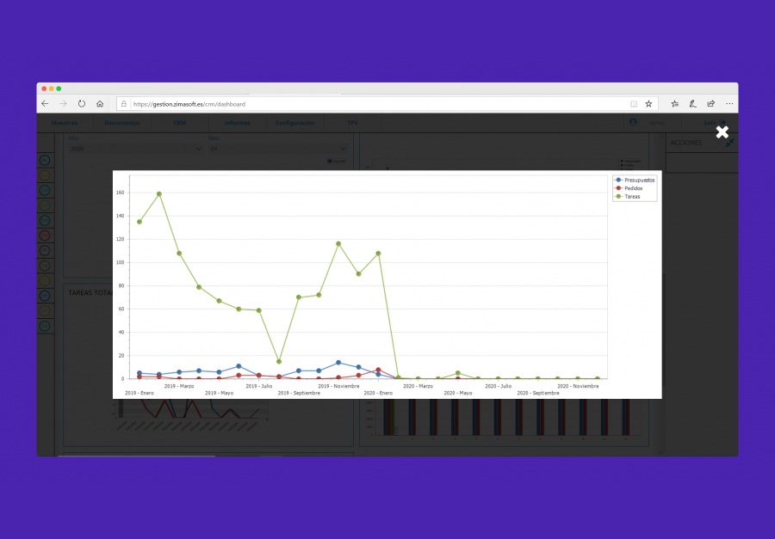Share this page using the share icon
The image size is (775, 539).
[x=710, y=104]
